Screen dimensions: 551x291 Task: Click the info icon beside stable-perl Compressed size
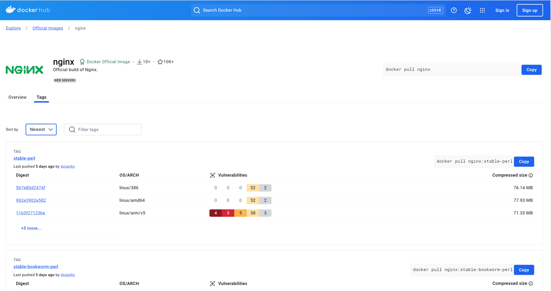pos(531,175)
